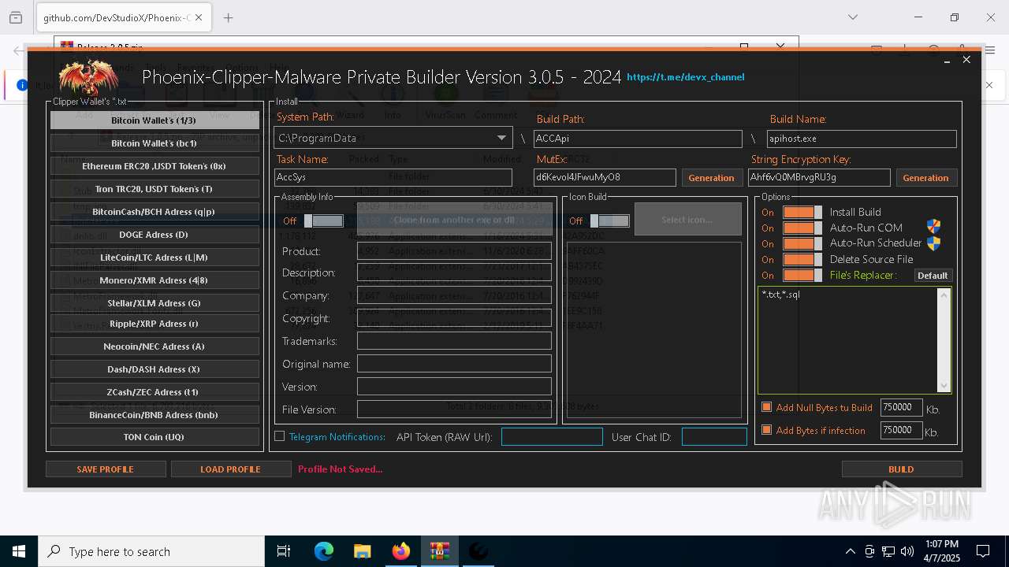Toggle the Auto-Run COM switch

coord(802,228)
